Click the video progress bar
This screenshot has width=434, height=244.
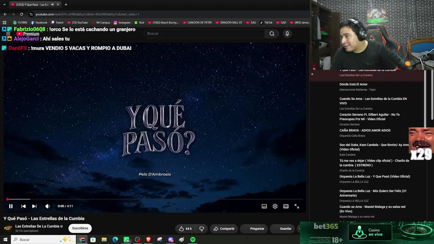click(x=155, y=199)
